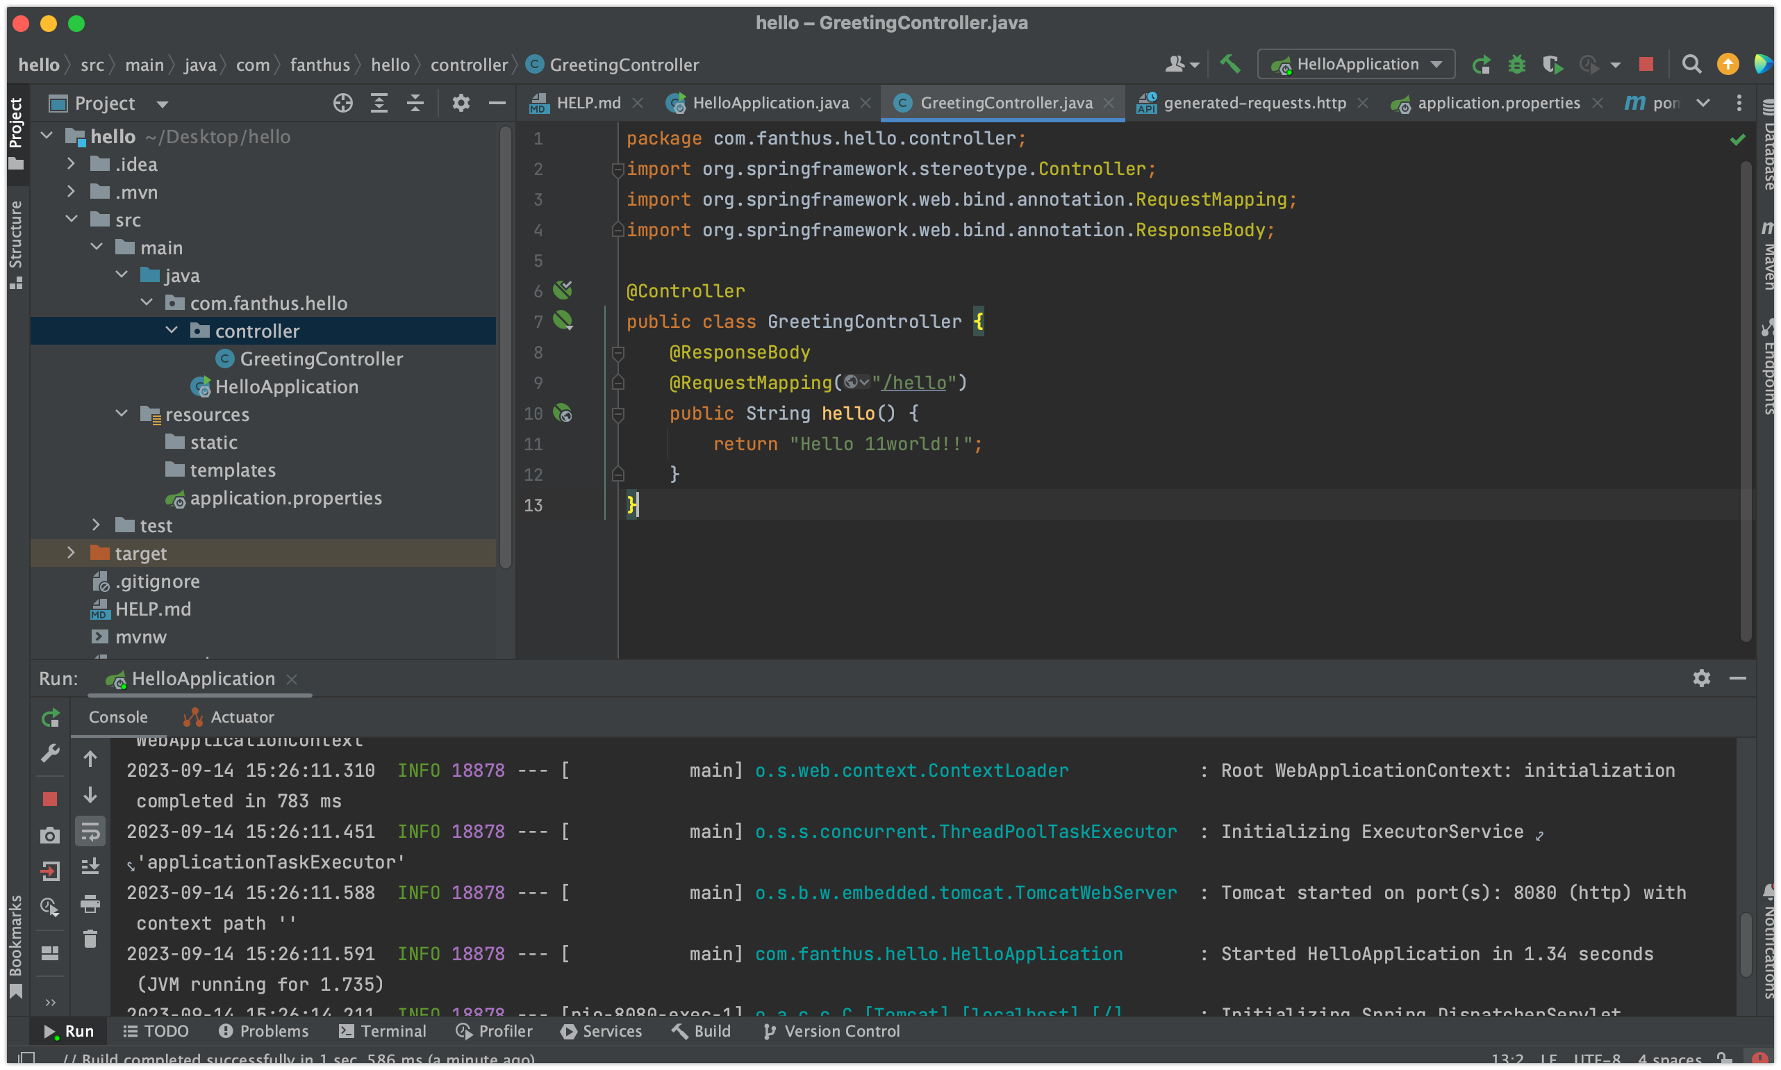Clear console with the trash icon
Image resolution: width=1781 pixels, height=1070 pixels.
coord(90,939)
